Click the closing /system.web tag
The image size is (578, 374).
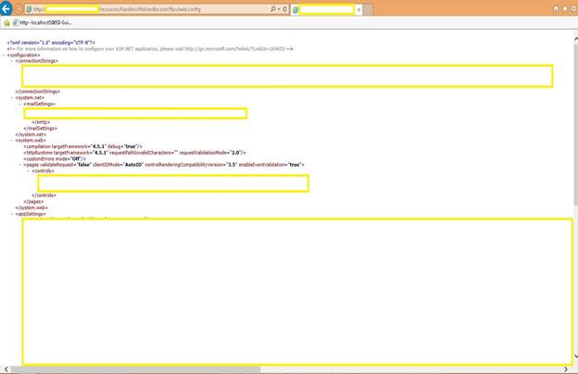(31, 207)
